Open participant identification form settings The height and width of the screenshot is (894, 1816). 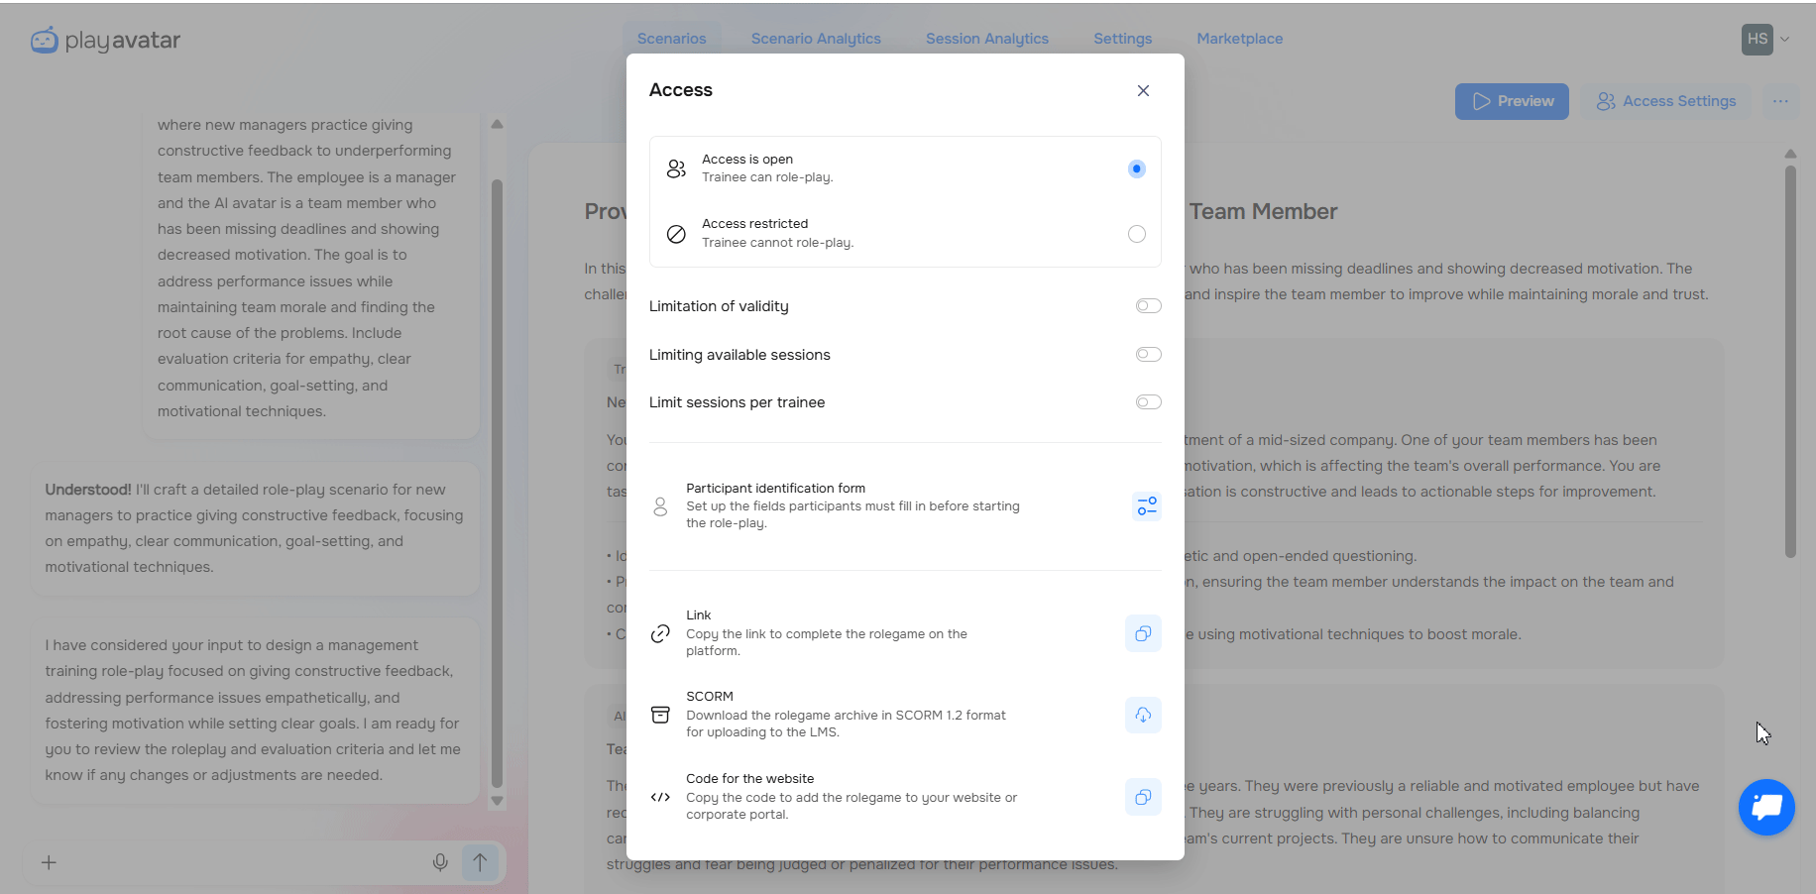click(x=1146, y=506)
